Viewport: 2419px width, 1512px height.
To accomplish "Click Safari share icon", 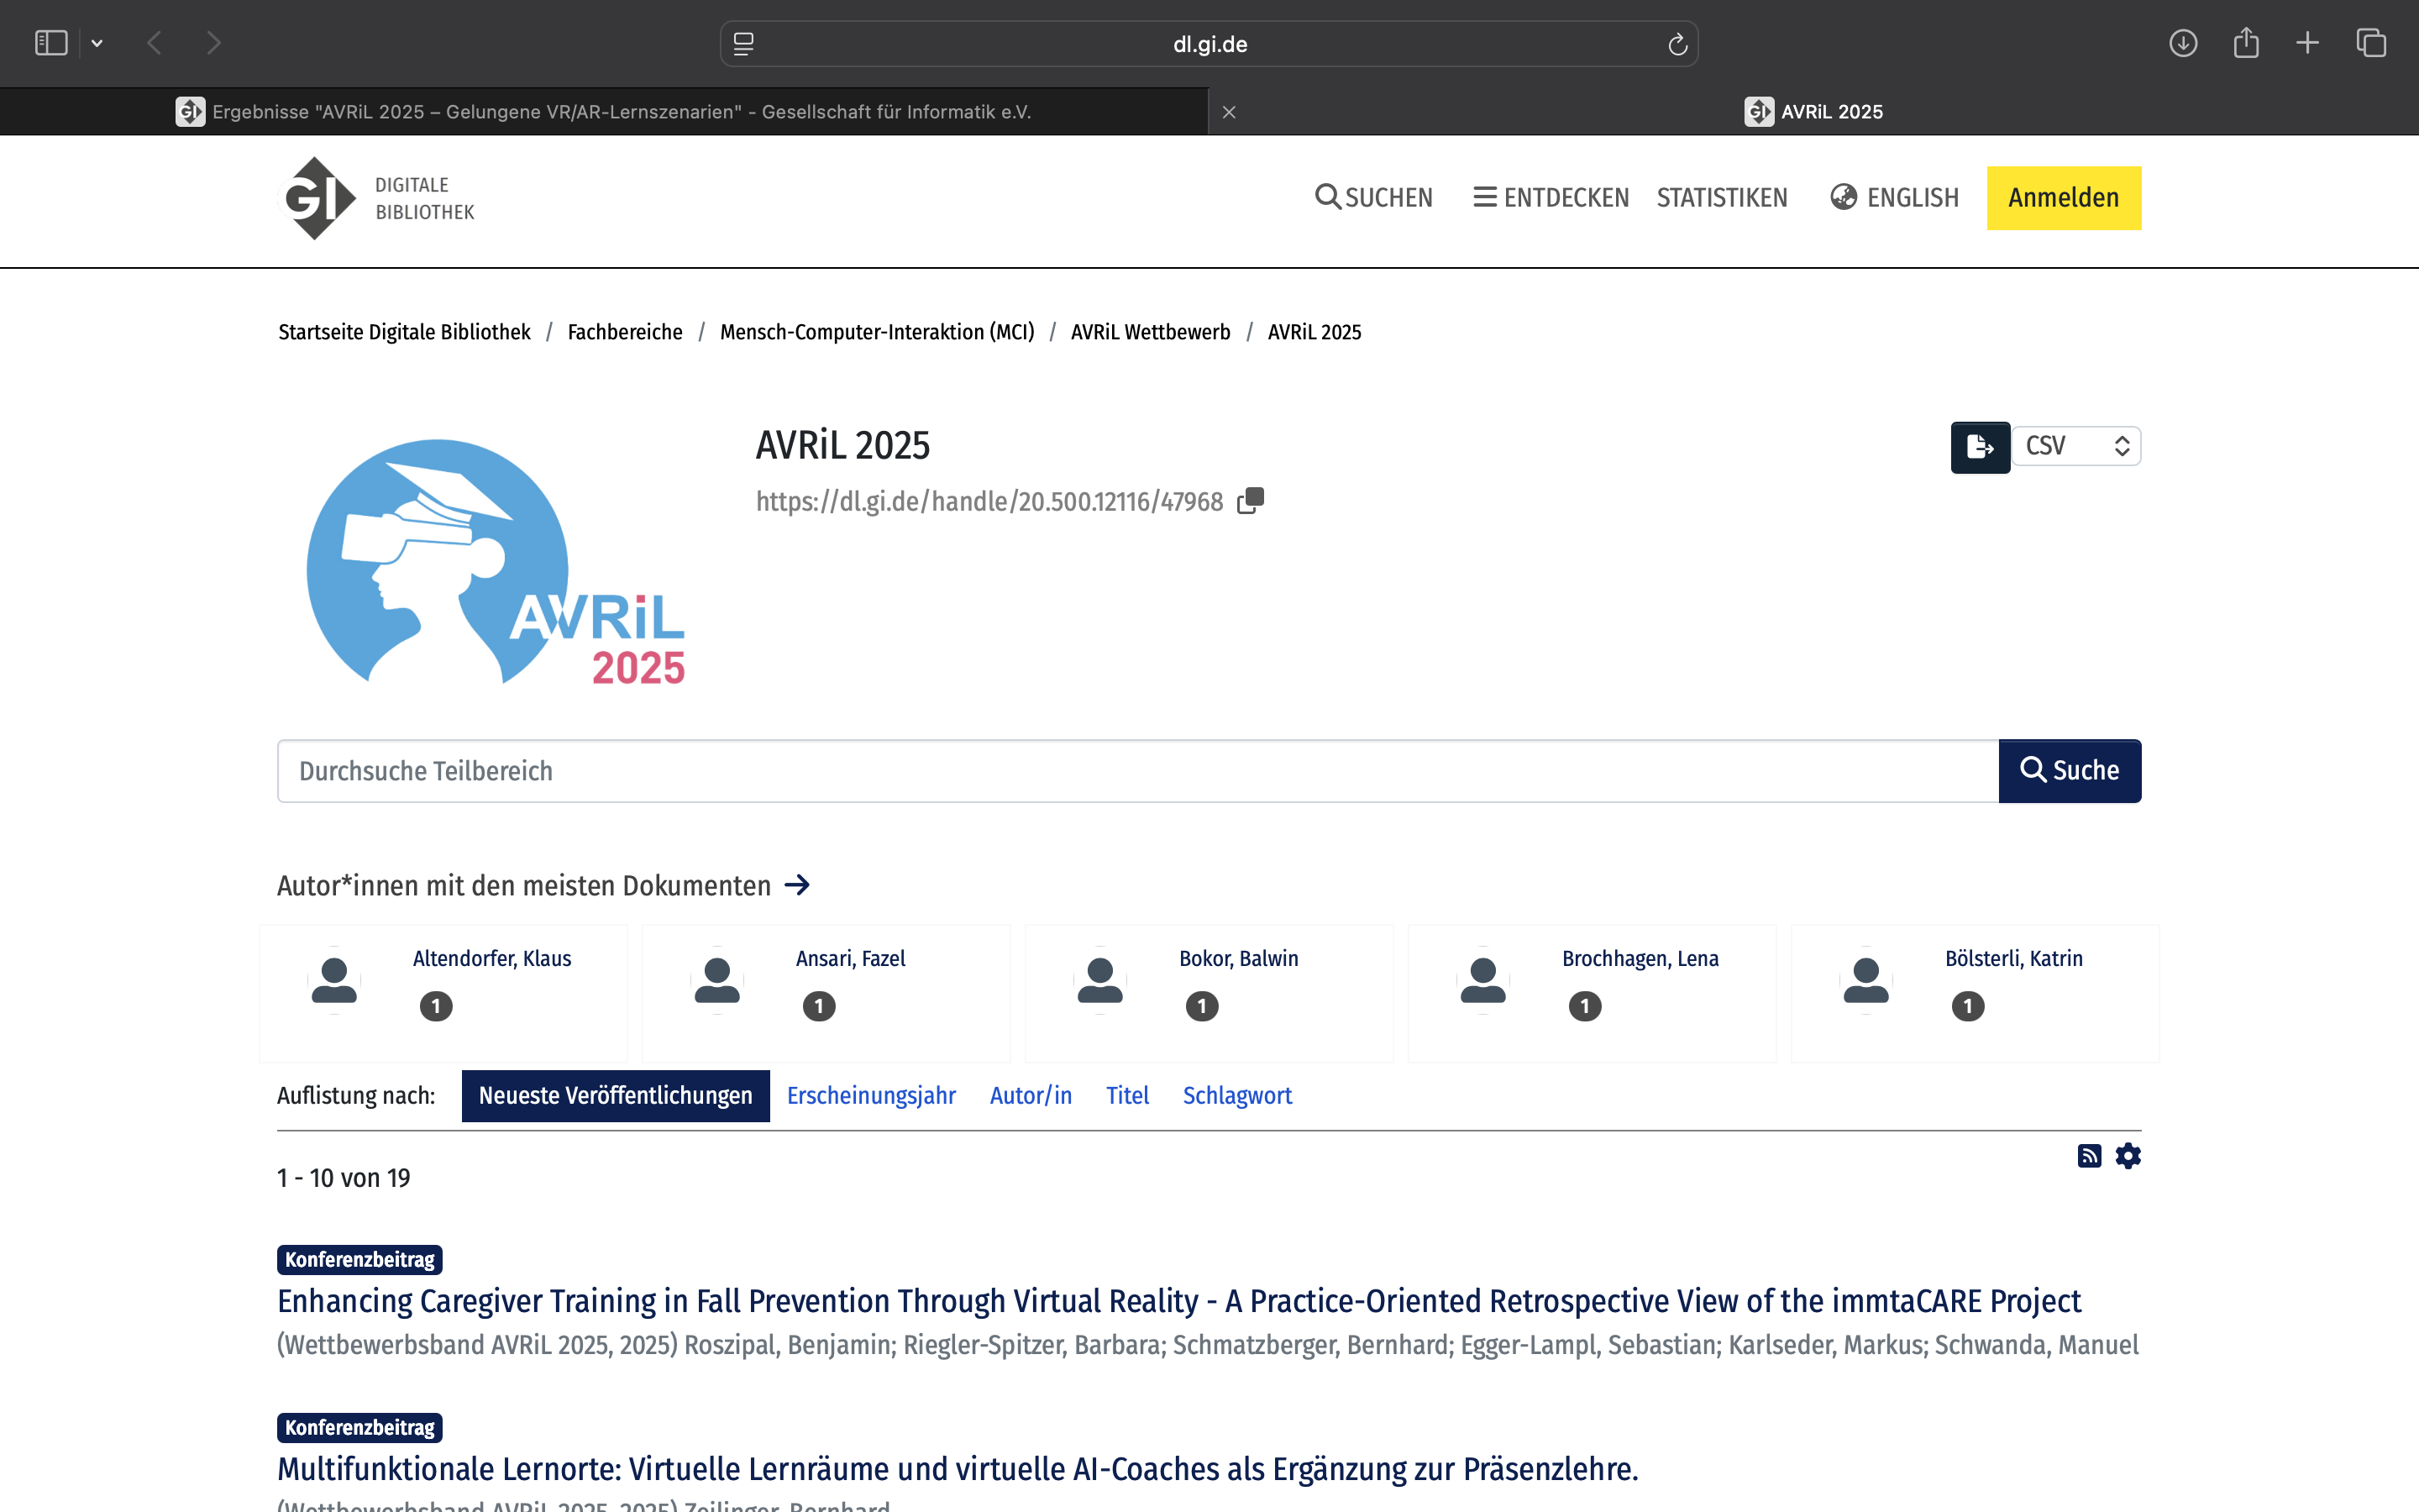I will 2245,43.
